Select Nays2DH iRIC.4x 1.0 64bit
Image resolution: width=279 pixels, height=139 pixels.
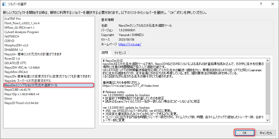pos(49,67)
